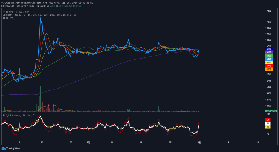279x152 pixels.
Task: Click the TradingView cloud logo icon
Action: [x=3, y=149]
